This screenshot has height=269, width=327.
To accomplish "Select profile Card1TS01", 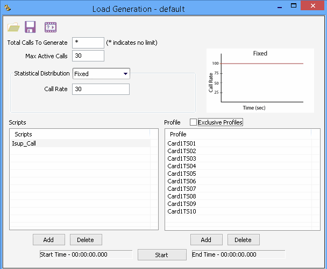I will point(239,143).
